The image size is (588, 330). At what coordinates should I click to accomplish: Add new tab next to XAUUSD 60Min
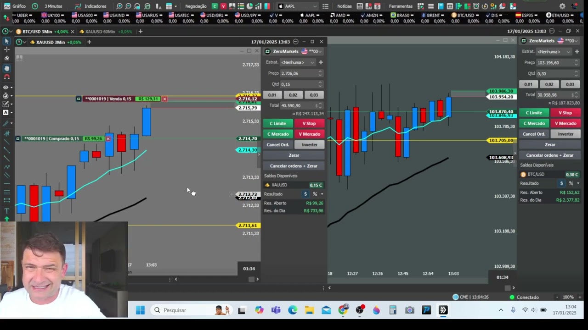(141, 32)
